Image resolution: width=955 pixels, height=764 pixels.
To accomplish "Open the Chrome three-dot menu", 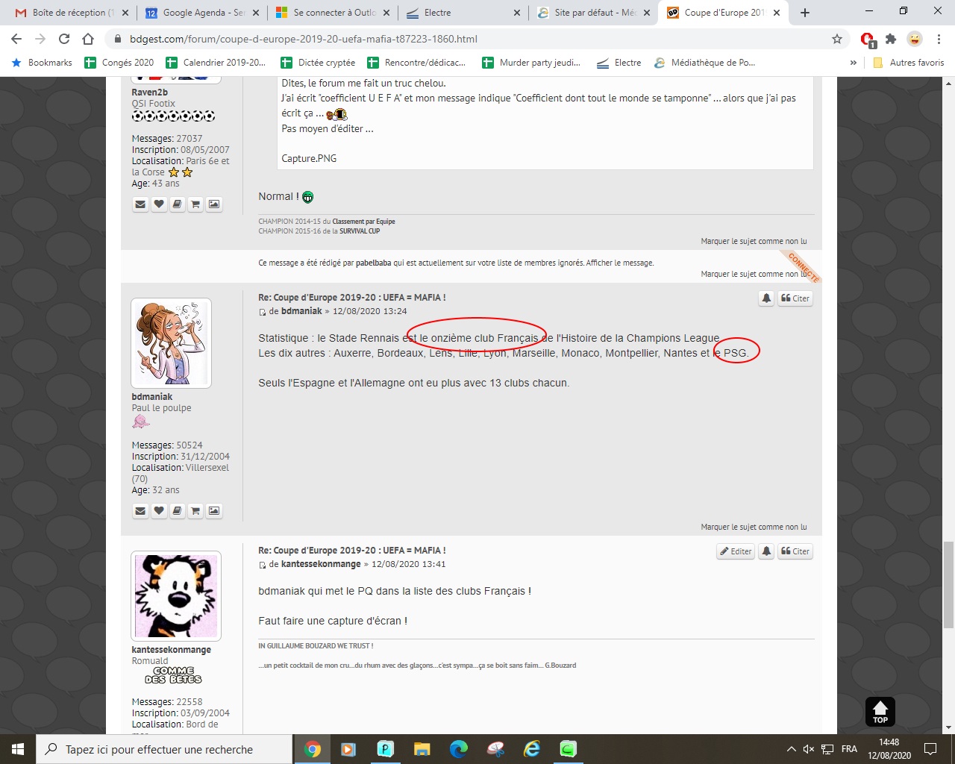I will click(x=939, y=39).
